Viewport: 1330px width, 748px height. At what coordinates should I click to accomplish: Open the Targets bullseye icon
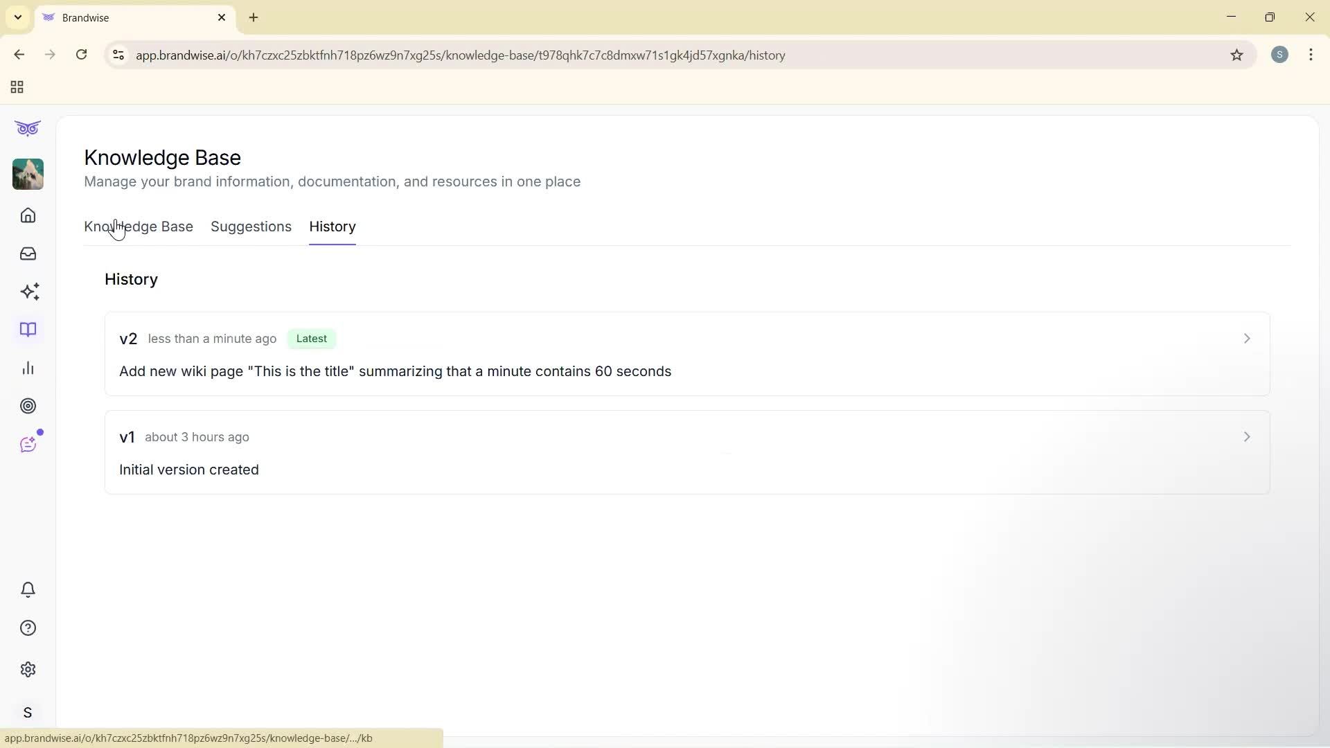point(28,406)
